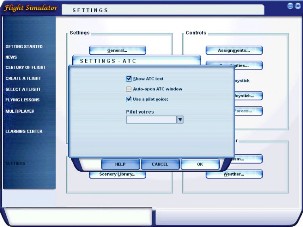Open General settings button
The image size is (303, 227).
click(x=117, y=50)
